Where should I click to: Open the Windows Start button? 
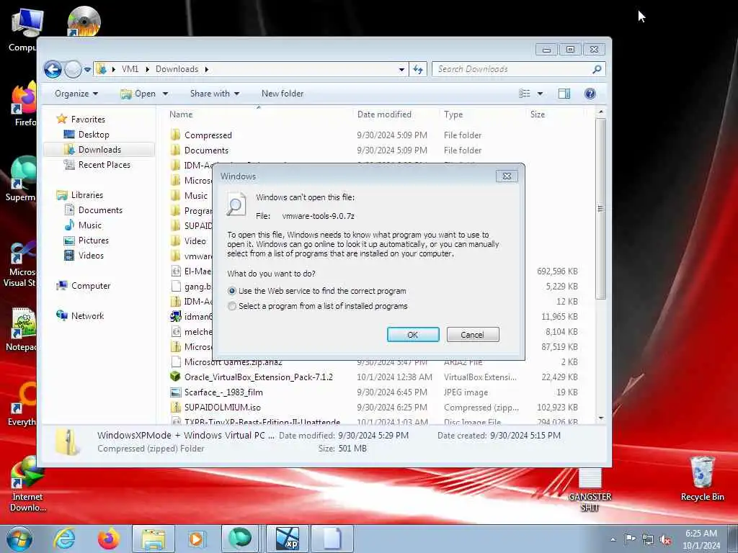(x=19, y=539)
